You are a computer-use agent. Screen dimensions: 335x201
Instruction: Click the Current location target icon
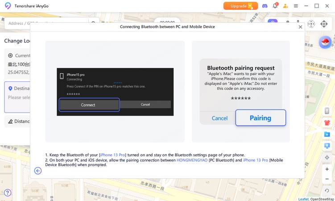[x=10, y=55]
